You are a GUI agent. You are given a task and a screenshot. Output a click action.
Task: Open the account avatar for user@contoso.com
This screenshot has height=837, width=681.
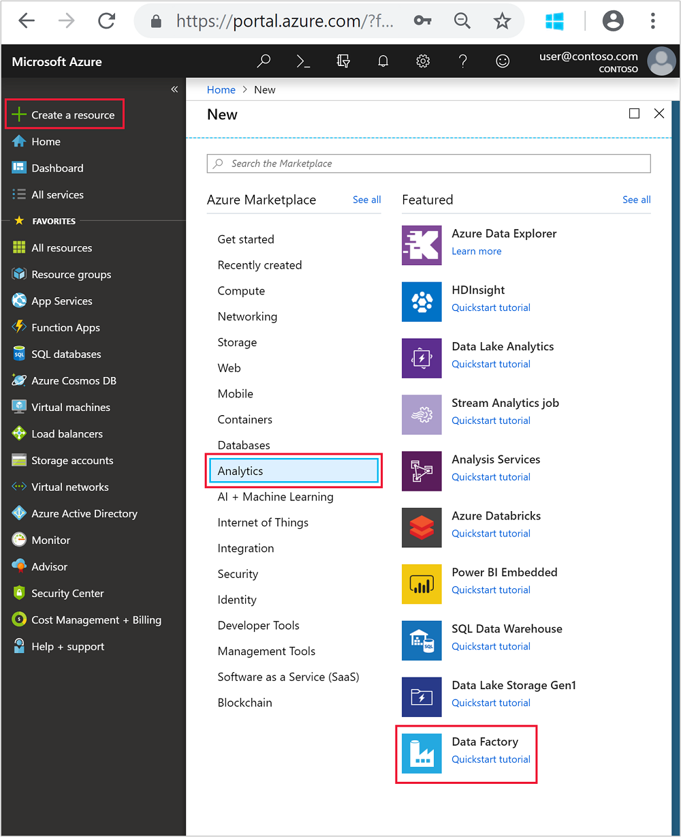pos(661,61)
